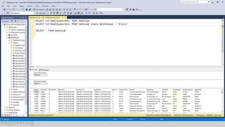The width and height of the screenshot is (225, 127).
Task: Click the Database Engine Query icon
Action: point(47,10)
